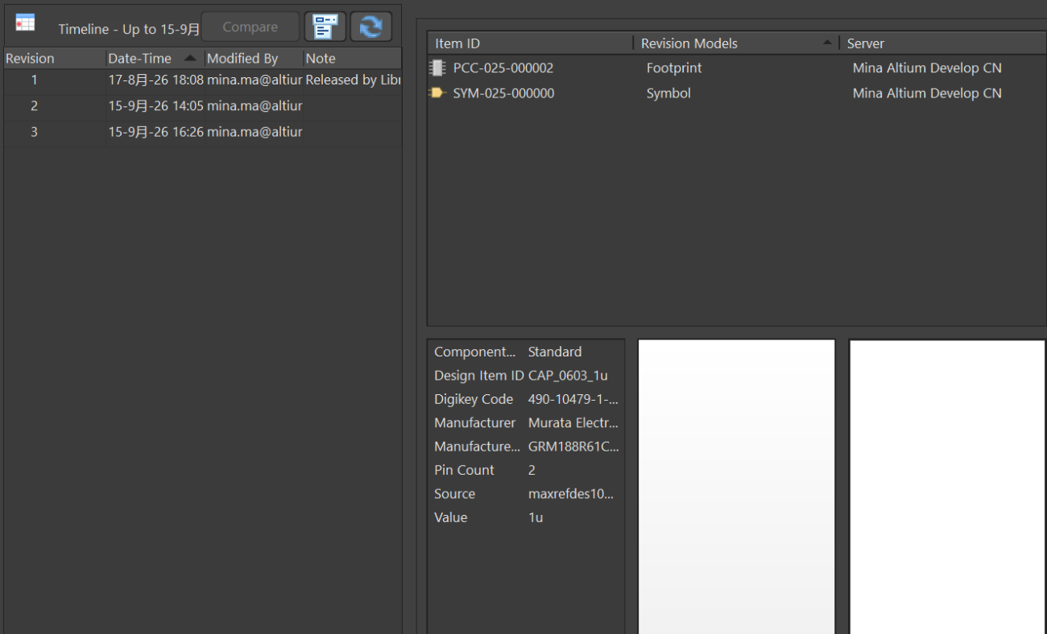Screen dimensions: 1047x634
Task: Refresh the timeline with the blue arrows icon
Action: click(370, 27)
